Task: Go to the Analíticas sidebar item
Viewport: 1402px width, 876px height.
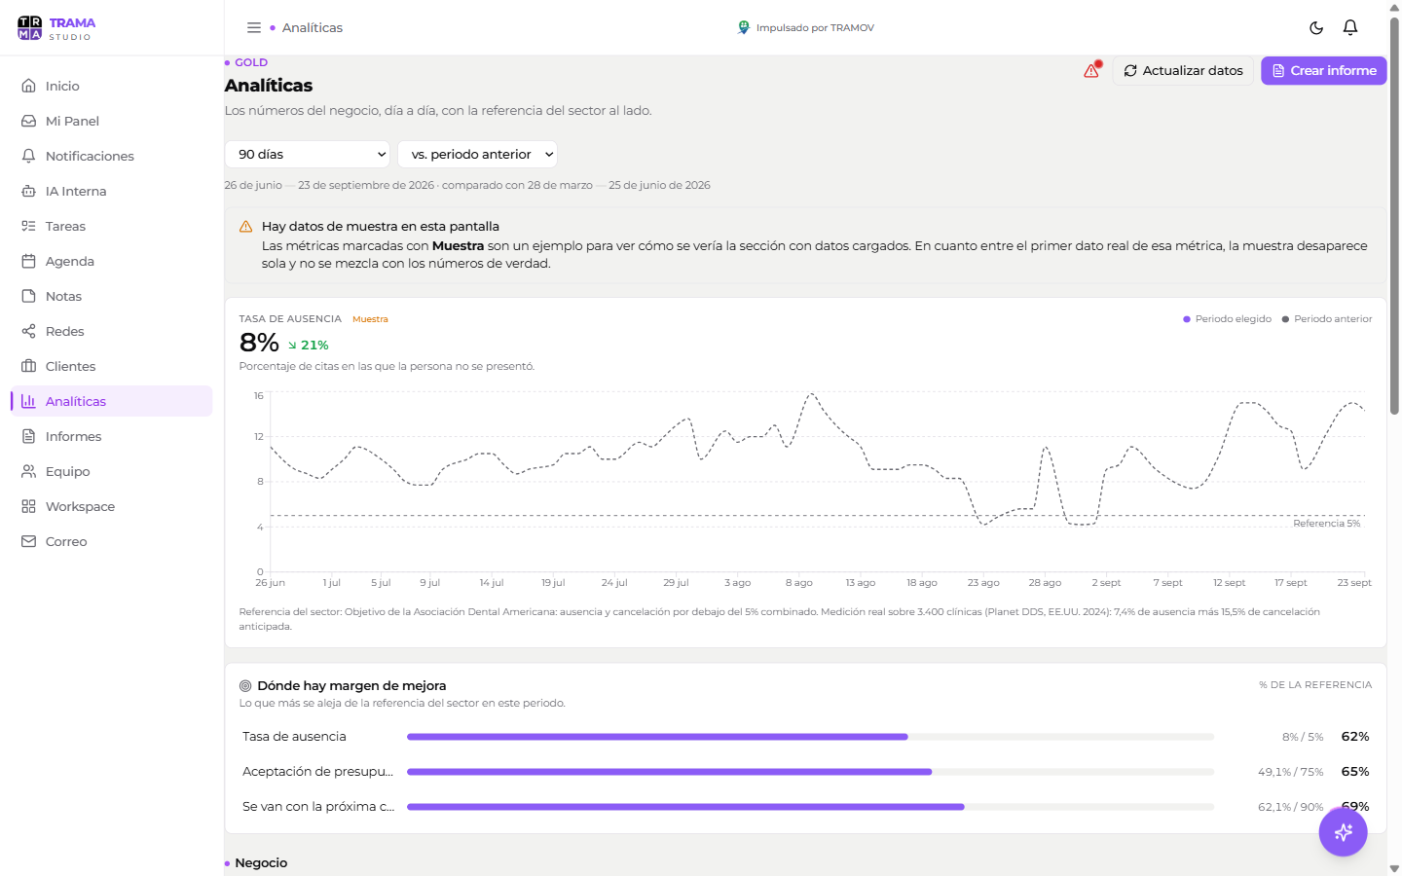Action: pos(112,401)
